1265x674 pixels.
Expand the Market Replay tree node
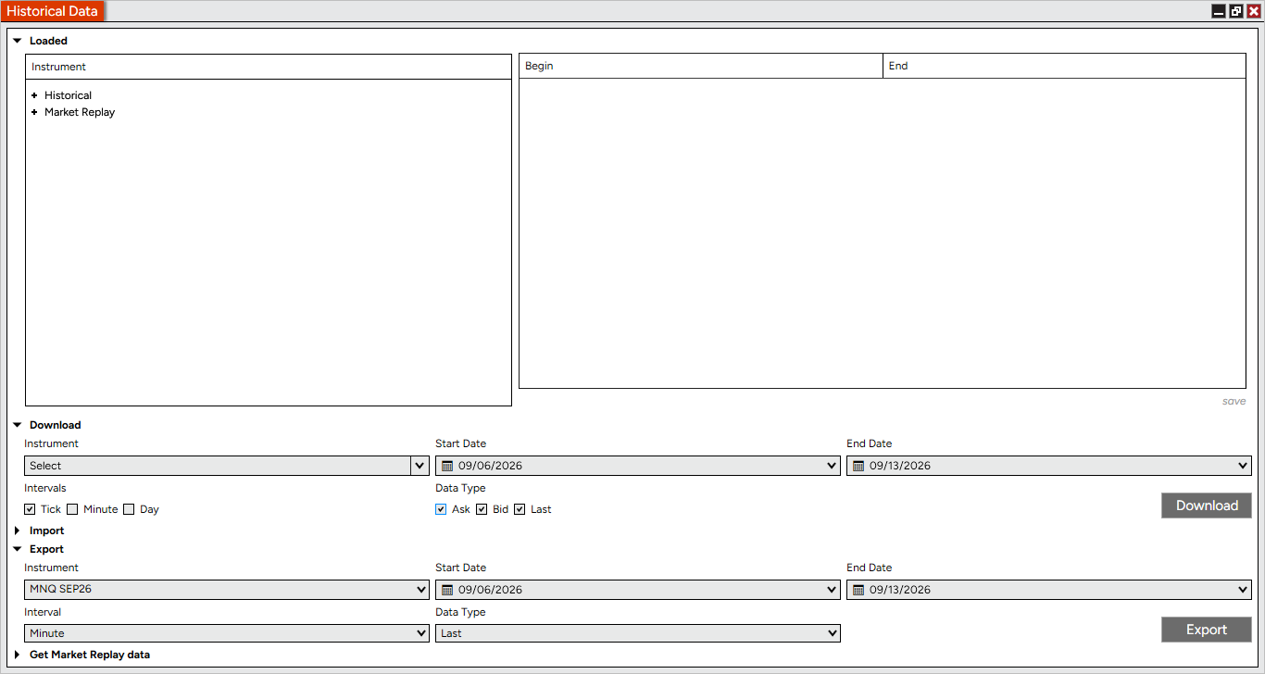point(34,112)
